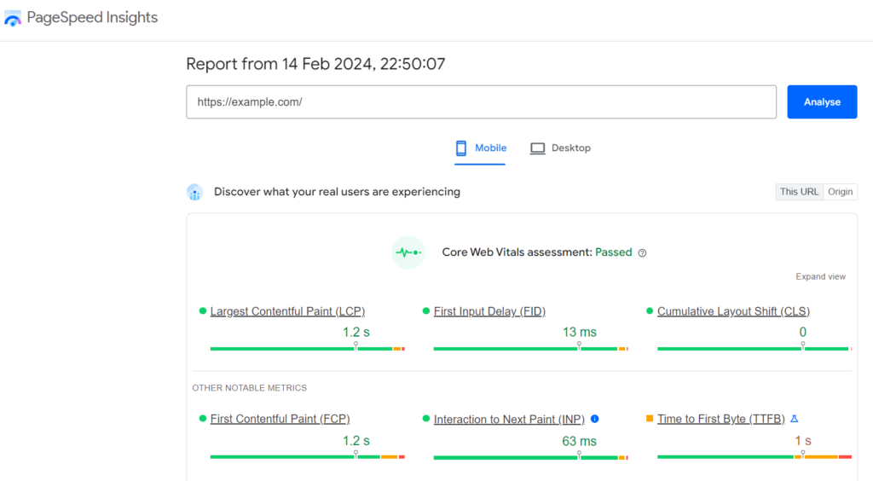Image resolution: width=873 pixels, height=481 pixels.
Task: Click the desktop monitor icon
Action: (x=537, y=148)
